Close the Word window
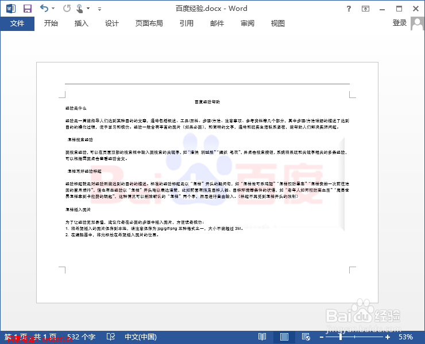Screen dimensions: 425x344 coord(416,9)
